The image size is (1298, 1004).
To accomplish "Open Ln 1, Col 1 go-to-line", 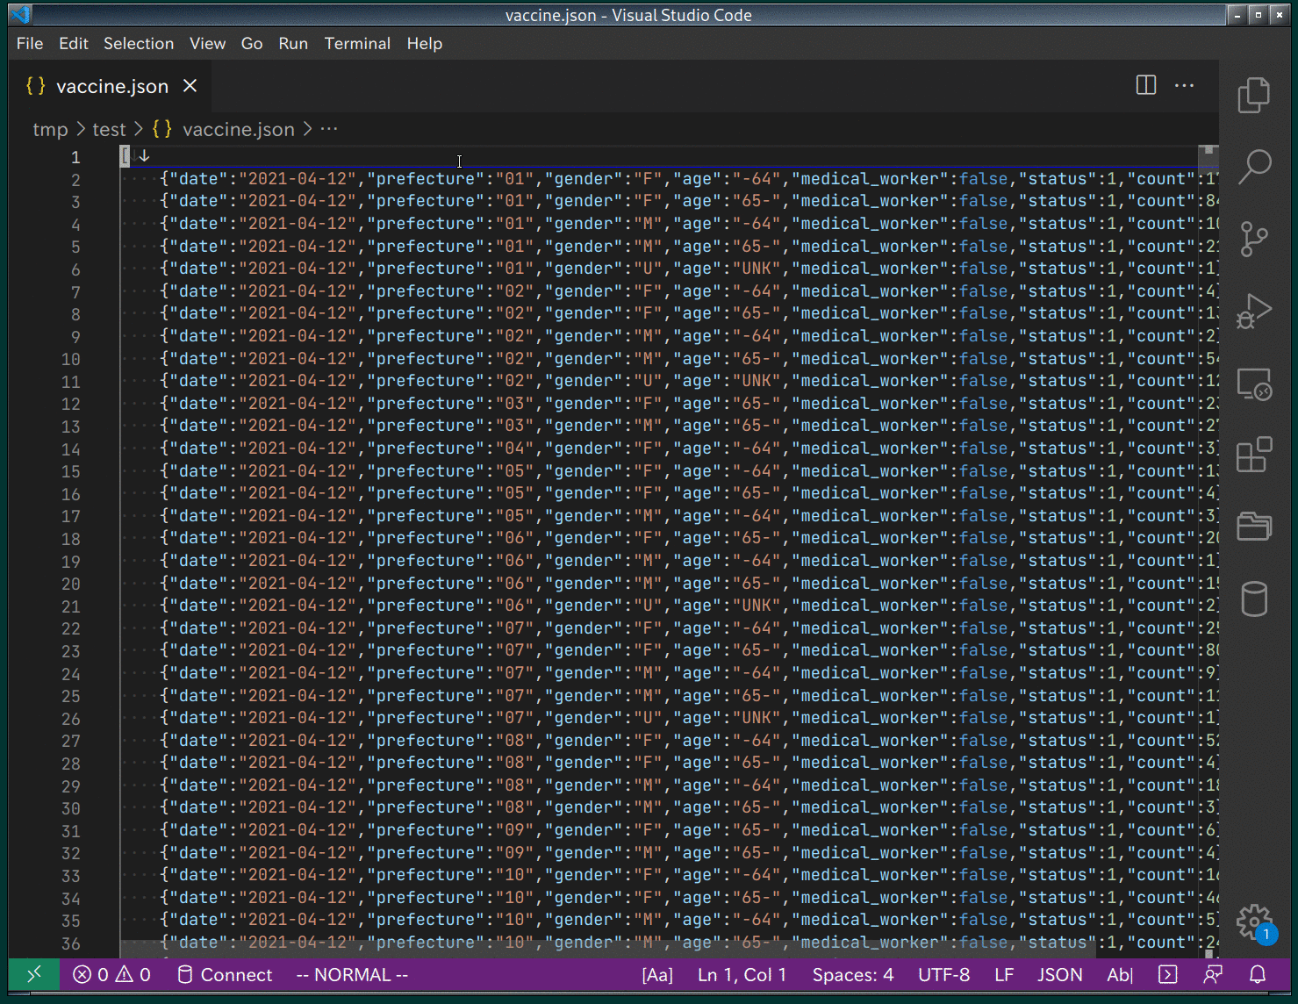I will coord(742,974).
